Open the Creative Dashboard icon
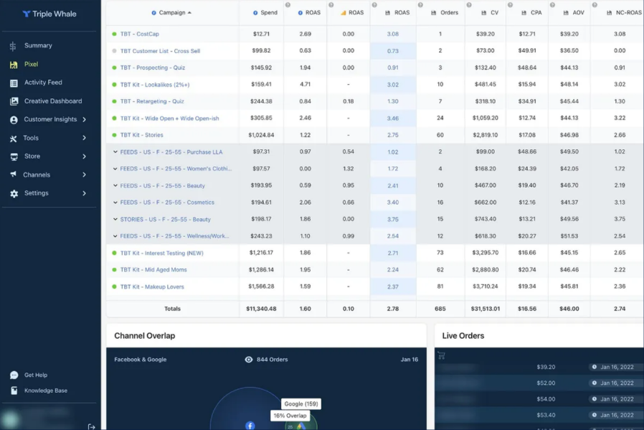 [x=14, y=101]
